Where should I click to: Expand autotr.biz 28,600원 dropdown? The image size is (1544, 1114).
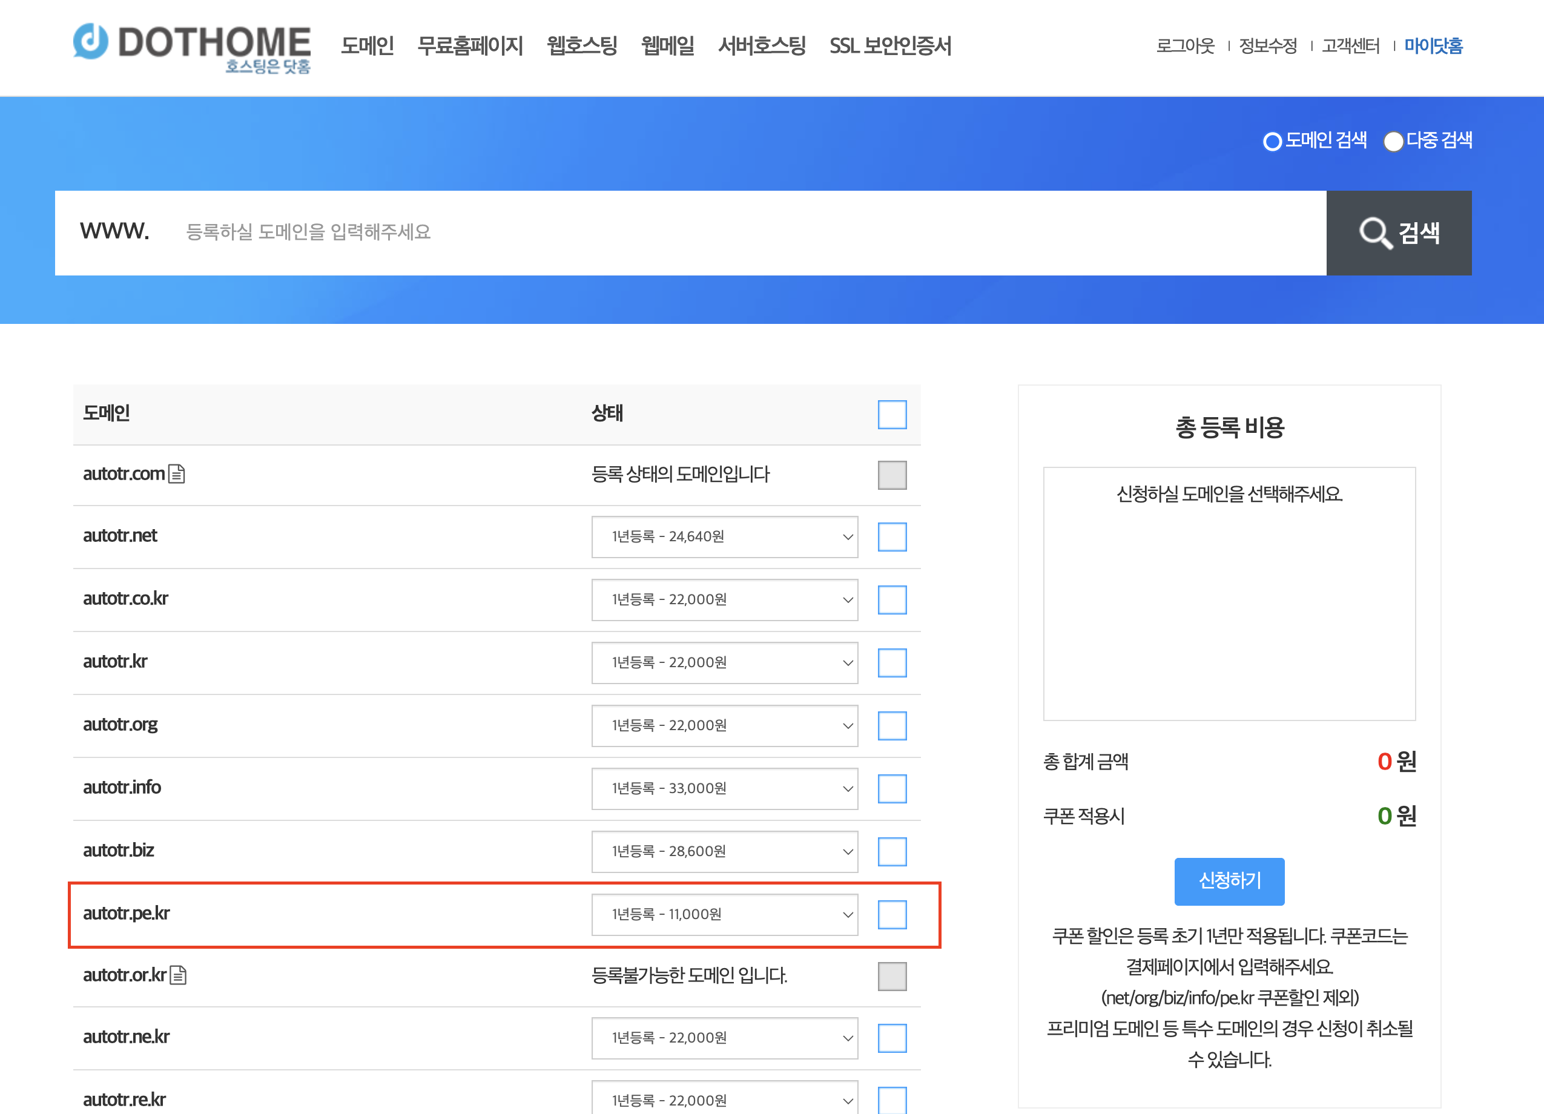click(x=724, y=851)
